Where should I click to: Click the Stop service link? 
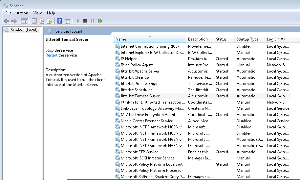pyautogui.click(x=49, y=50)
